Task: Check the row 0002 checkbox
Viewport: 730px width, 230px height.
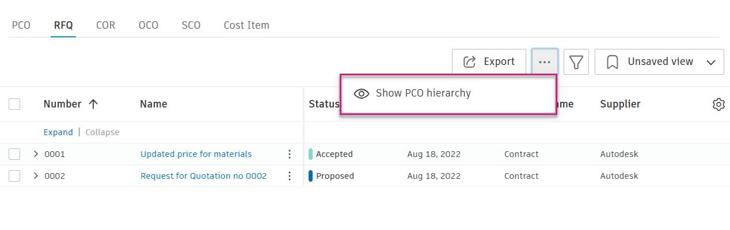Action: tap(14, 176)
